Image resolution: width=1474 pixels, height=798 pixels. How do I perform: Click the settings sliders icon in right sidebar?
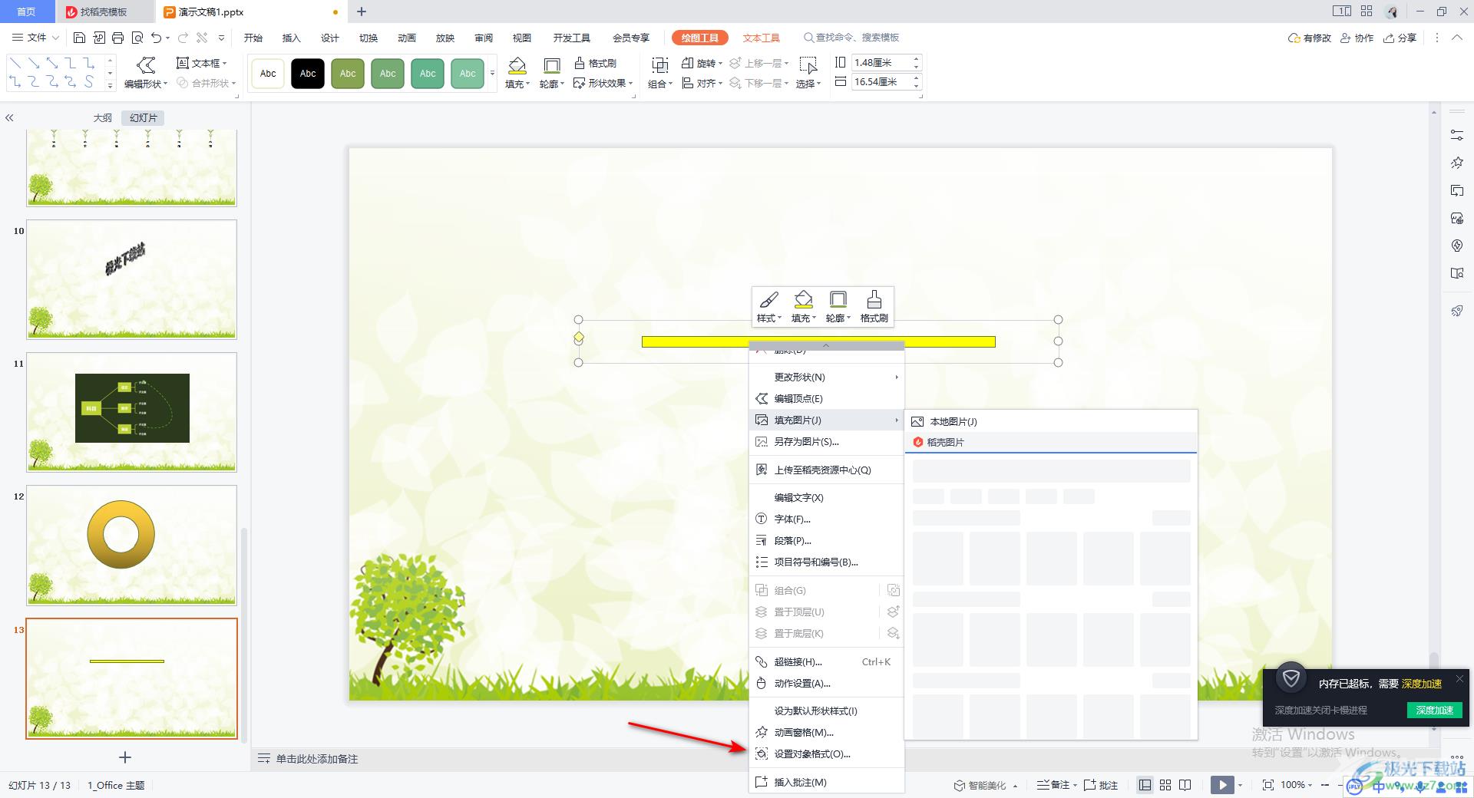[x=1456, y=135]
